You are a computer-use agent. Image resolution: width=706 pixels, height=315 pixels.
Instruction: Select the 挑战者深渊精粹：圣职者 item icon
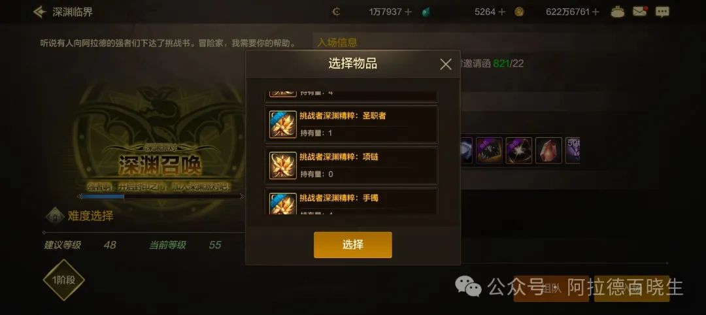click(x=283, y=124)
